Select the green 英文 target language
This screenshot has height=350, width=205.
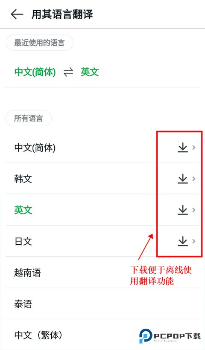coord(90,72)
